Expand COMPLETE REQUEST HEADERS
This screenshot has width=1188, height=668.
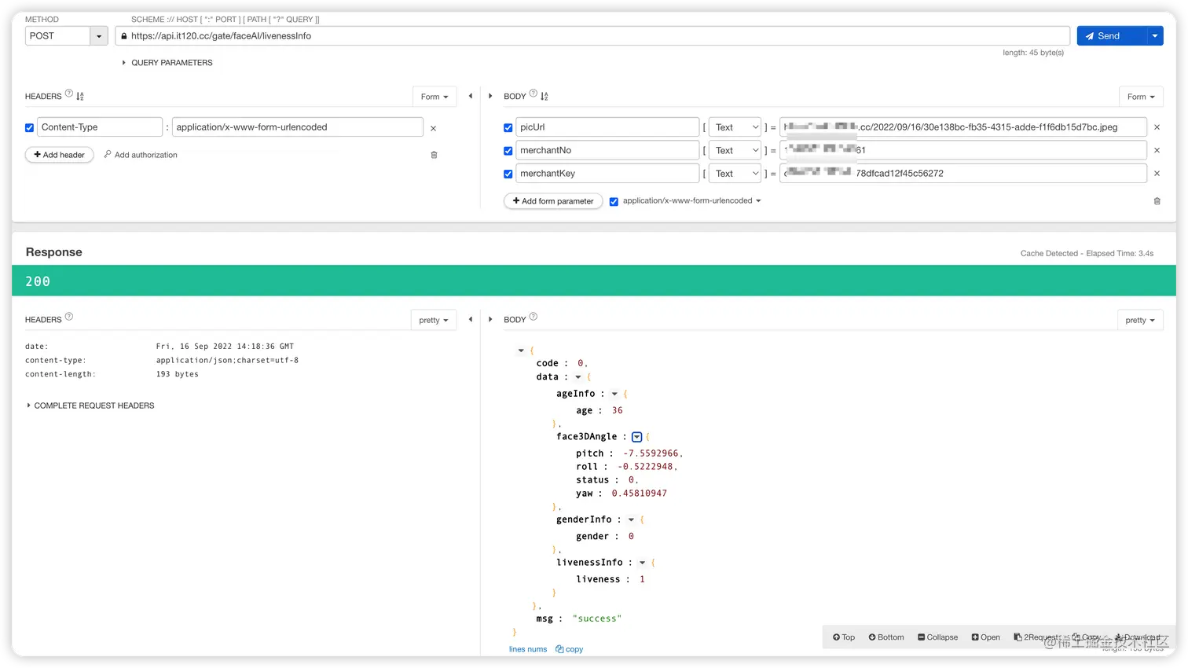(x=90, y=406)
